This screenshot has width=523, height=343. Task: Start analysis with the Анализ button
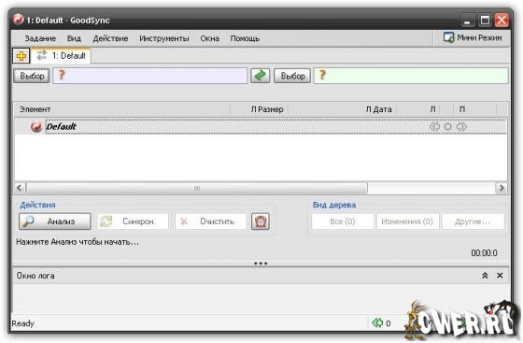coord(55,222)
